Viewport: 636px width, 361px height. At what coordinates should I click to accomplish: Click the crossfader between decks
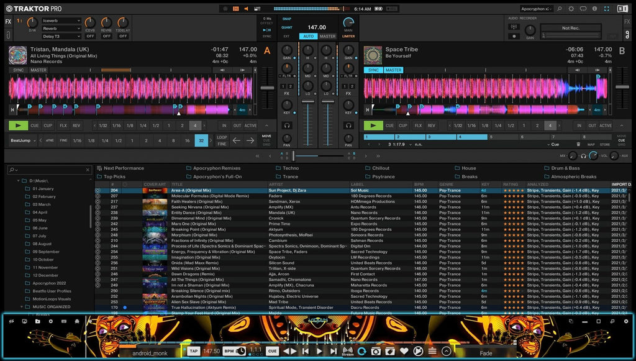tap(294, 156)
